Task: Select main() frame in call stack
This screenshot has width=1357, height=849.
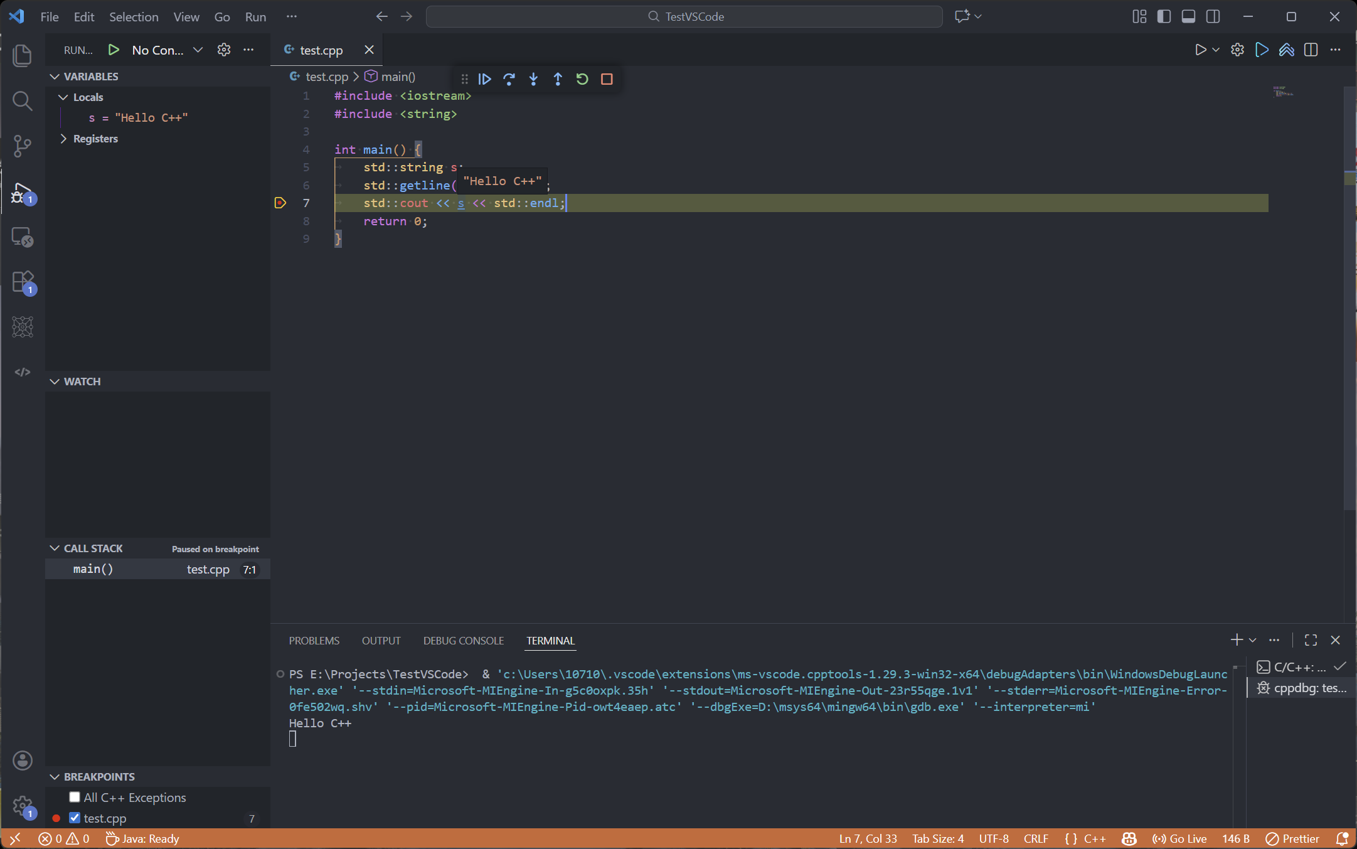Action: pyautogui.click(x=93, y=569)
